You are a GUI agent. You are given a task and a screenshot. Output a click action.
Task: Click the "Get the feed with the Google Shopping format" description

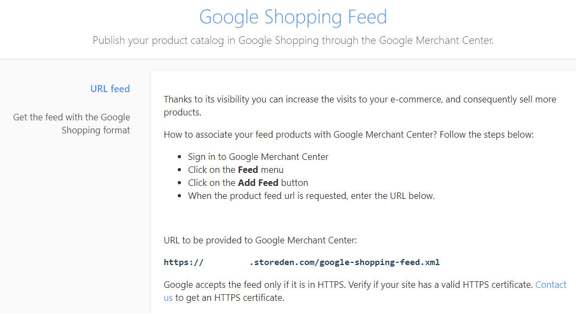(72, 124)
